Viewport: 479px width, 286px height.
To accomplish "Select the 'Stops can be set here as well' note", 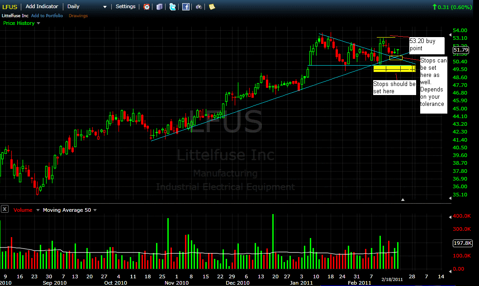I will tap(433, 85).
